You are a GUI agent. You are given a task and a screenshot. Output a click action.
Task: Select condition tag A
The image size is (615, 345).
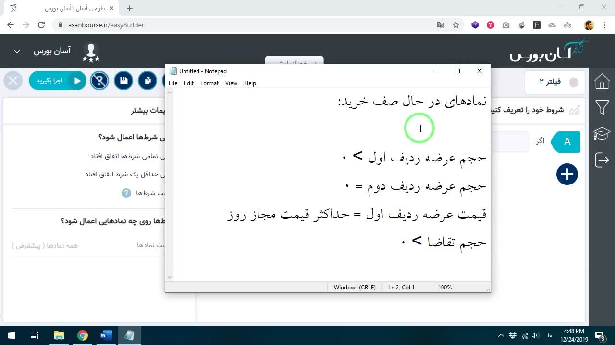tap(567, 142)
